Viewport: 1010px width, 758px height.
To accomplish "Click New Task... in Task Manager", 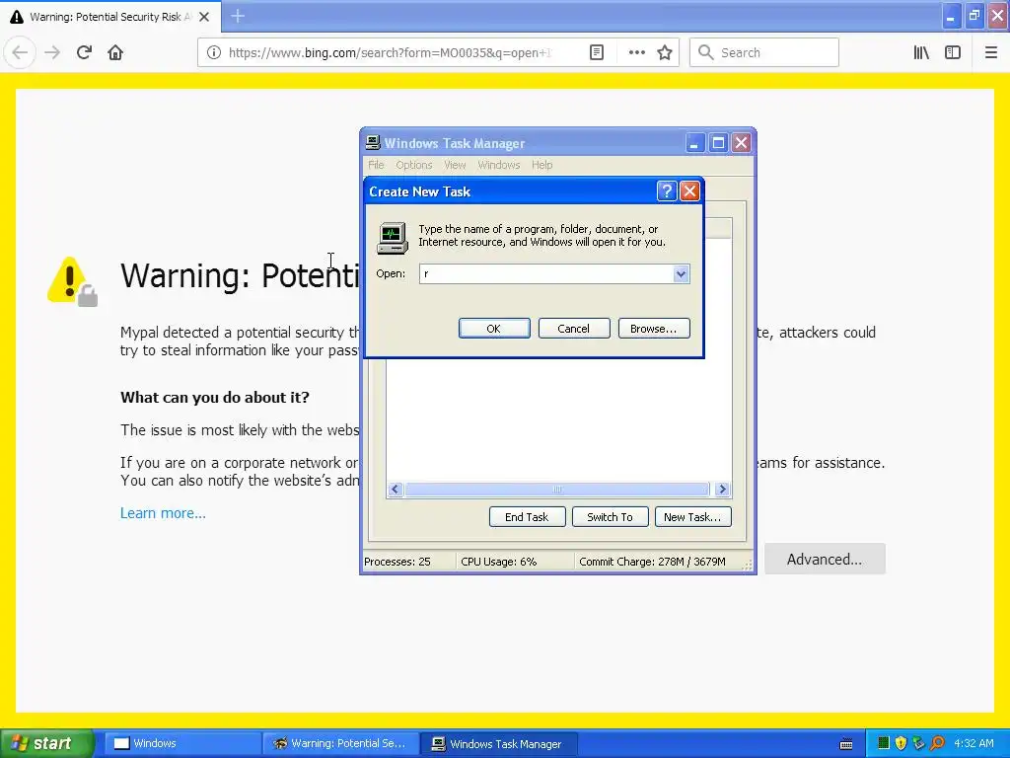I will (692, 517).
